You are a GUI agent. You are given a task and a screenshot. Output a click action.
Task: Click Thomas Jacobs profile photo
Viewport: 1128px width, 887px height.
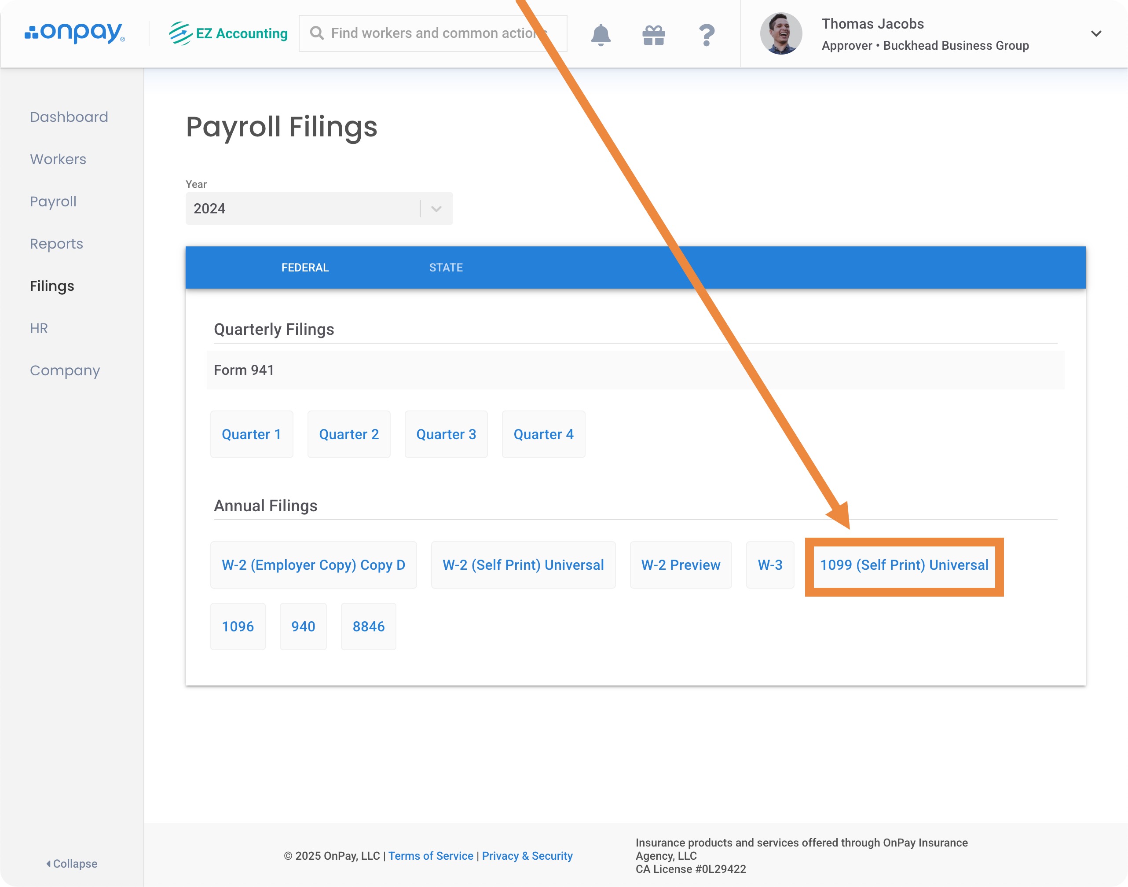pyautogui.click(x=780, y=34)
